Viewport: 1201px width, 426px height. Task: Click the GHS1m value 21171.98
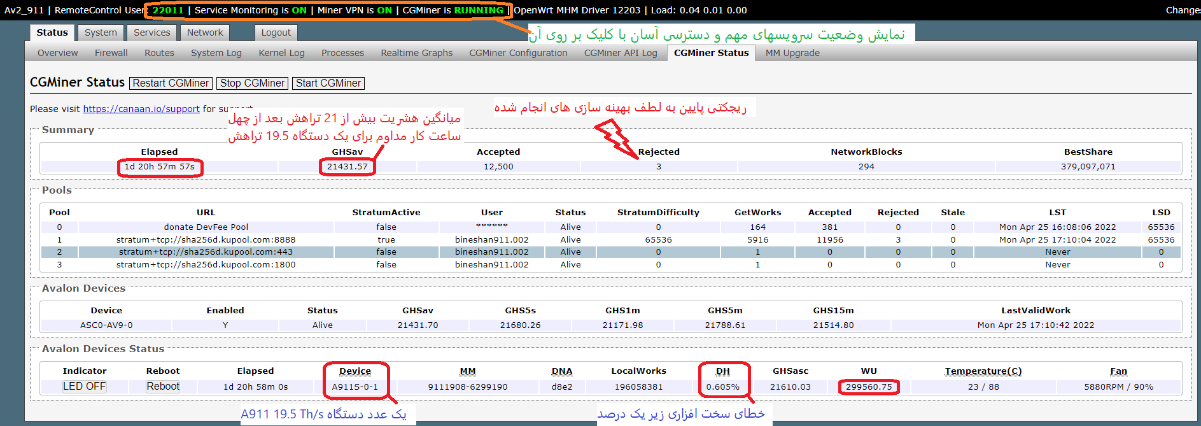click(x=622, y=325)
